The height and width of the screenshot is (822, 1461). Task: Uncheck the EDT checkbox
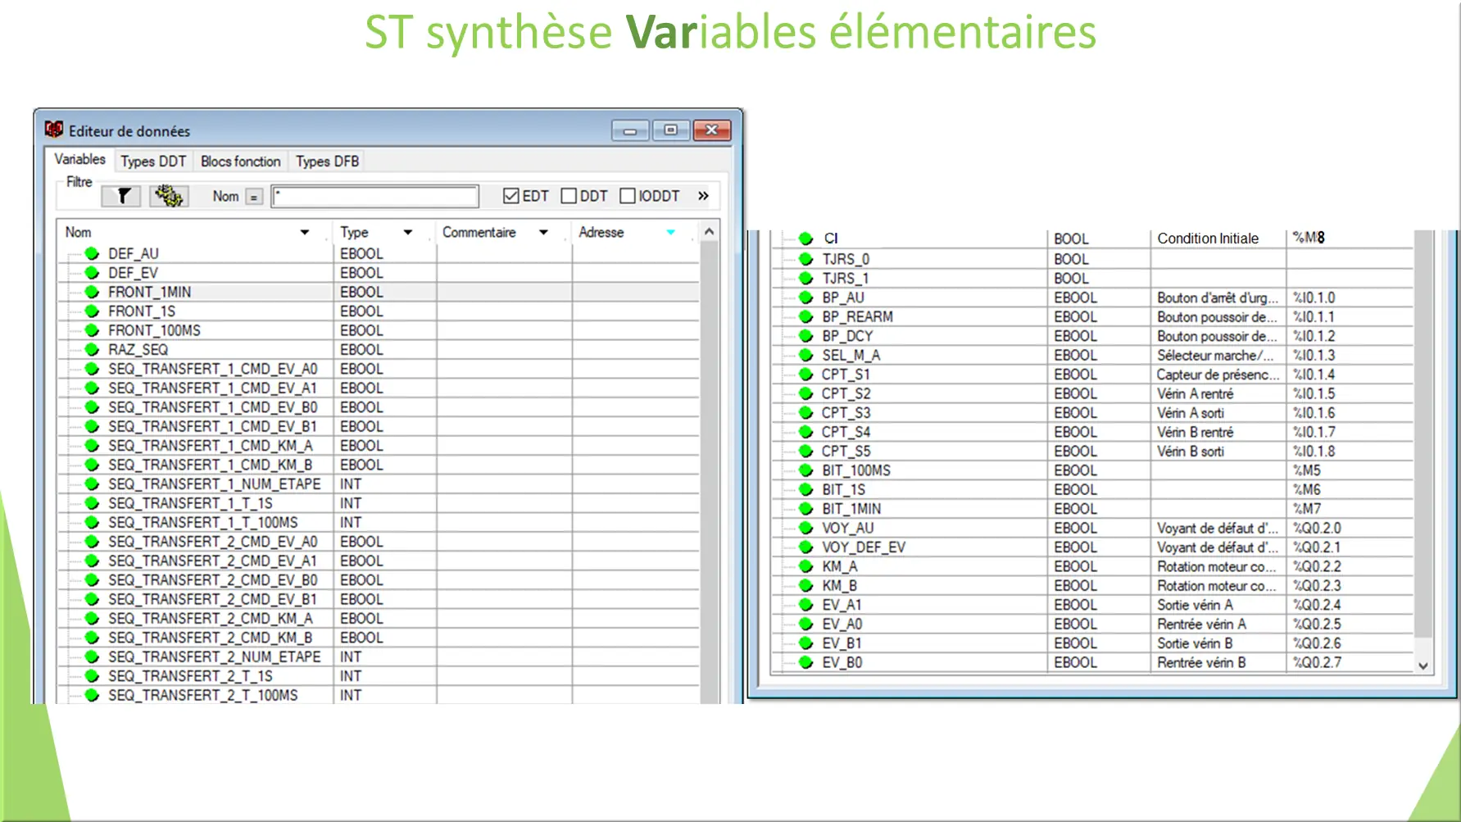pos(510,195)
